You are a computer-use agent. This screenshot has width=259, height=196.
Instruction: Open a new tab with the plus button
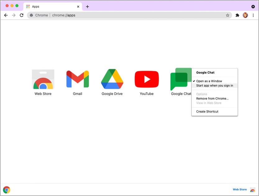pyautogui.click(x=87, y=7)
